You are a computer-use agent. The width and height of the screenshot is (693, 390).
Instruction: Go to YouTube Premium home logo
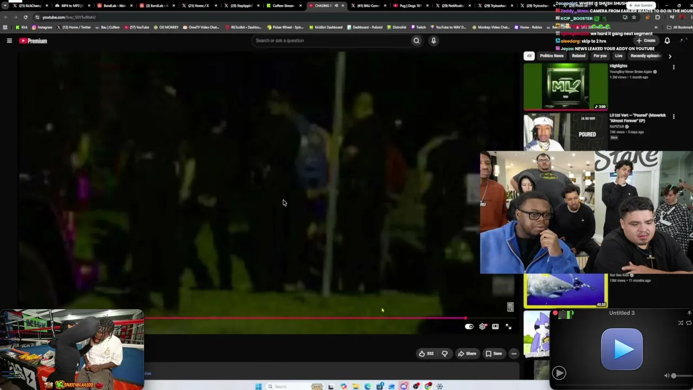34,41
